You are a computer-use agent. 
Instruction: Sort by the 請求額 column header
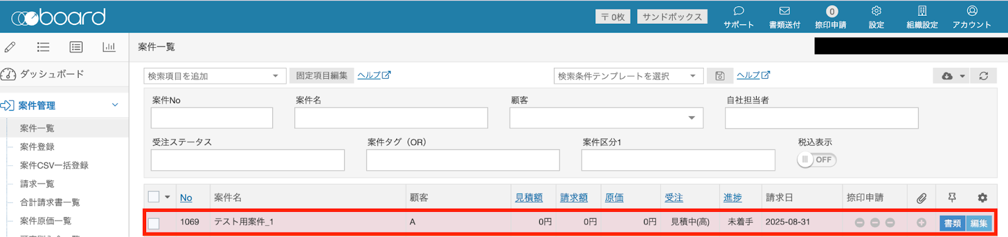point(574,197)
